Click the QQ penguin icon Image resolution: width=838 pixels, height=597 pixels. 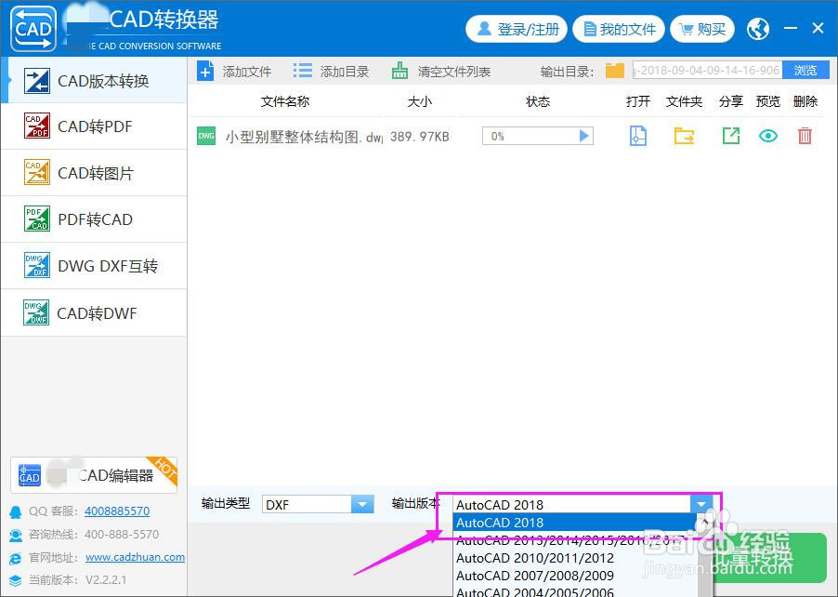click(16, 511)
